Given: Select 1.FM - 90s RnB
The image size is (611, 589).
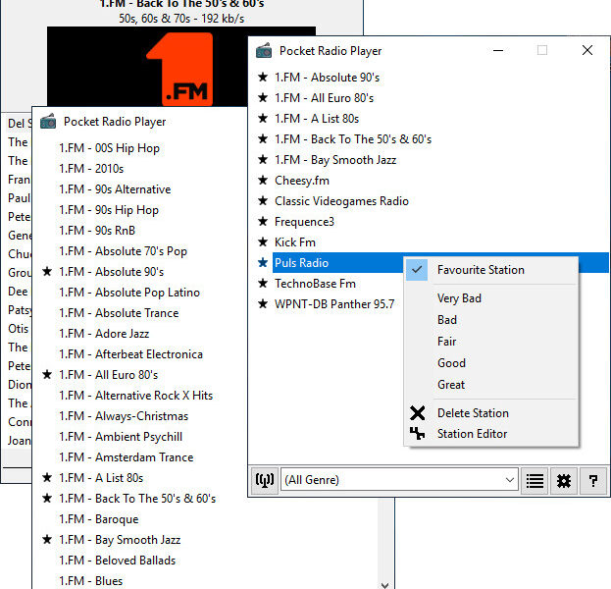Looking at the screenshot, I should [x=97, y=231].
